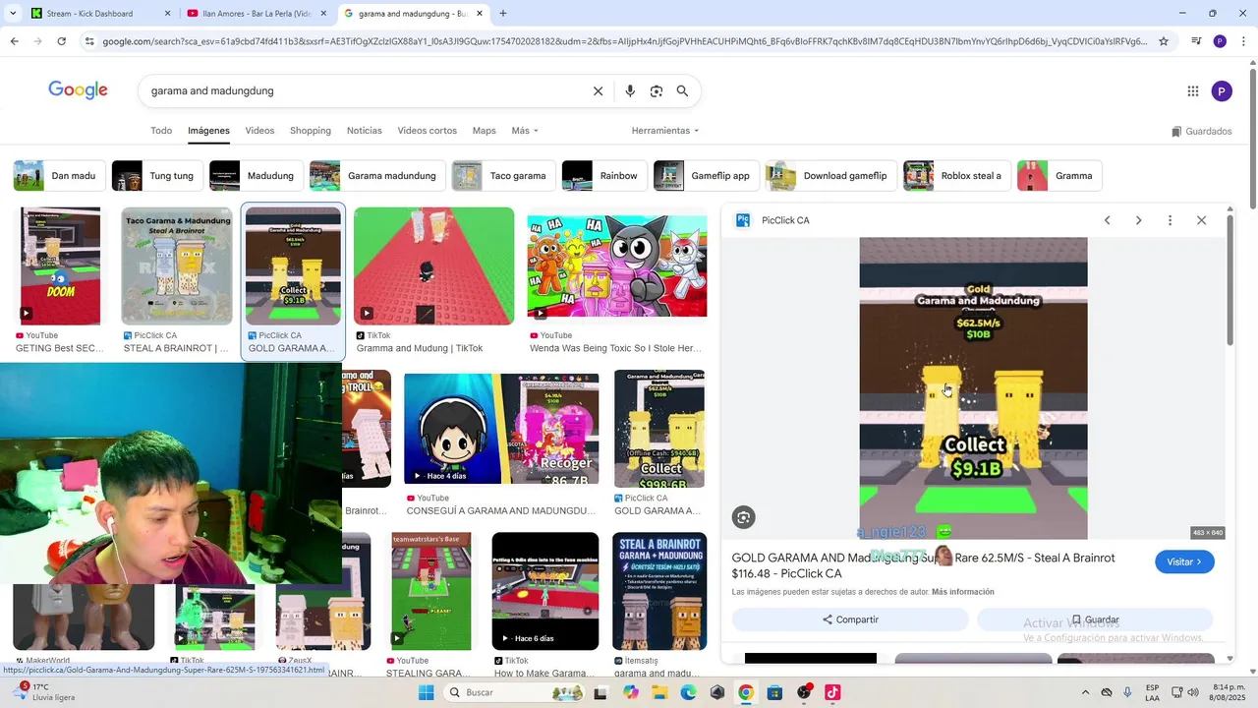Open Windows Start menu
1258x708 pixels.
point(426,692)
